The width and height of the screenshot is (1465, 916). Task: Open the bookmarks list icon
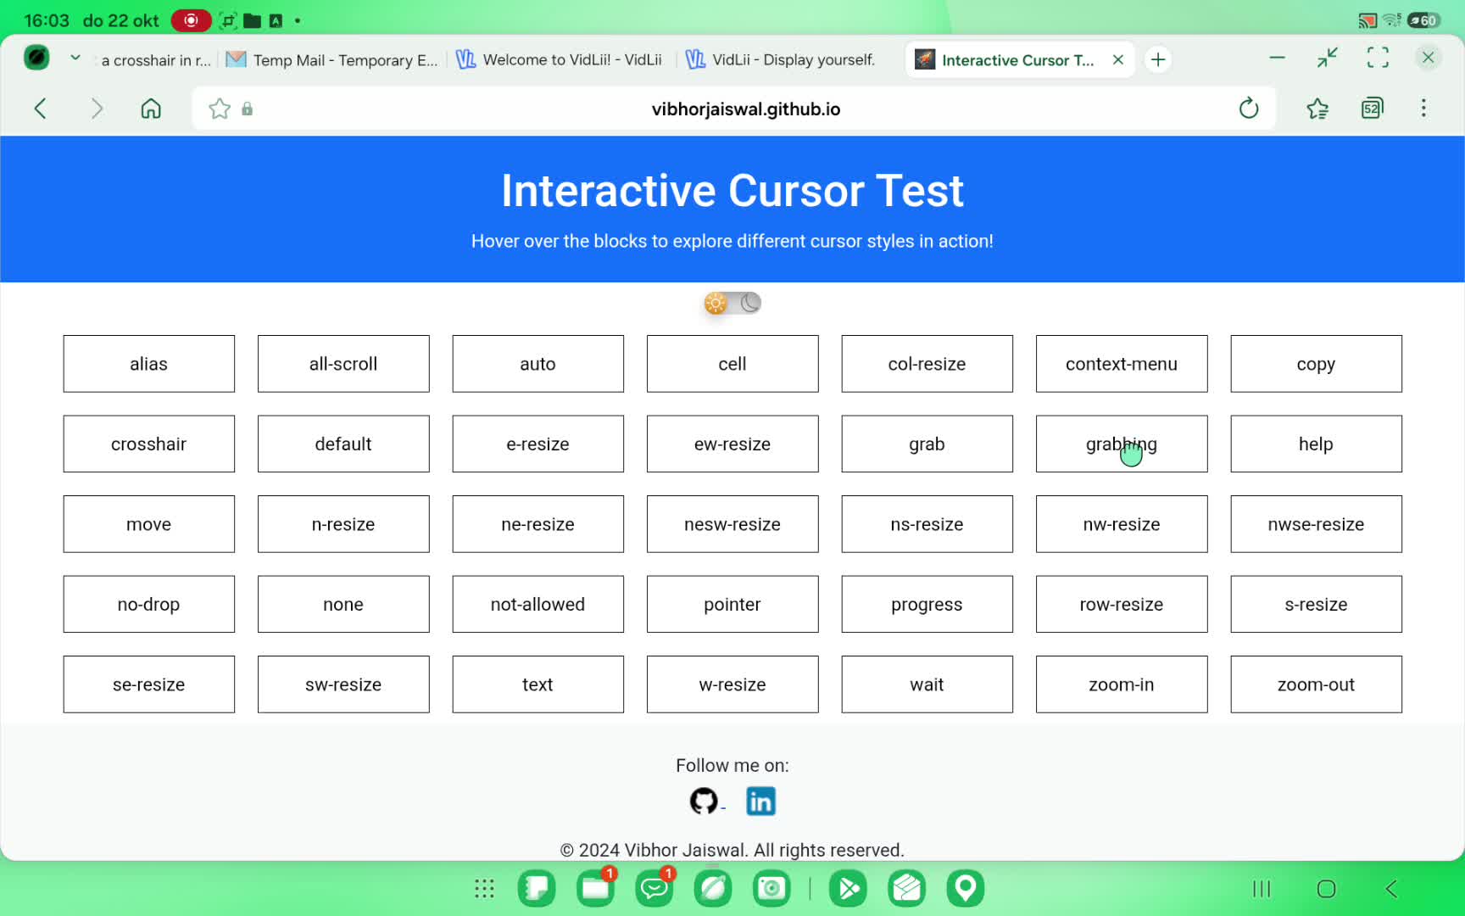pos(1317,109)
